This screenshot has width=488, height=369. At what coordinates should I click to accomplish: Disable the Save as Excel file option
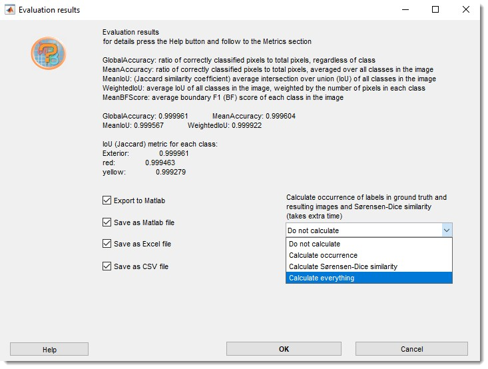coord(107,244)
